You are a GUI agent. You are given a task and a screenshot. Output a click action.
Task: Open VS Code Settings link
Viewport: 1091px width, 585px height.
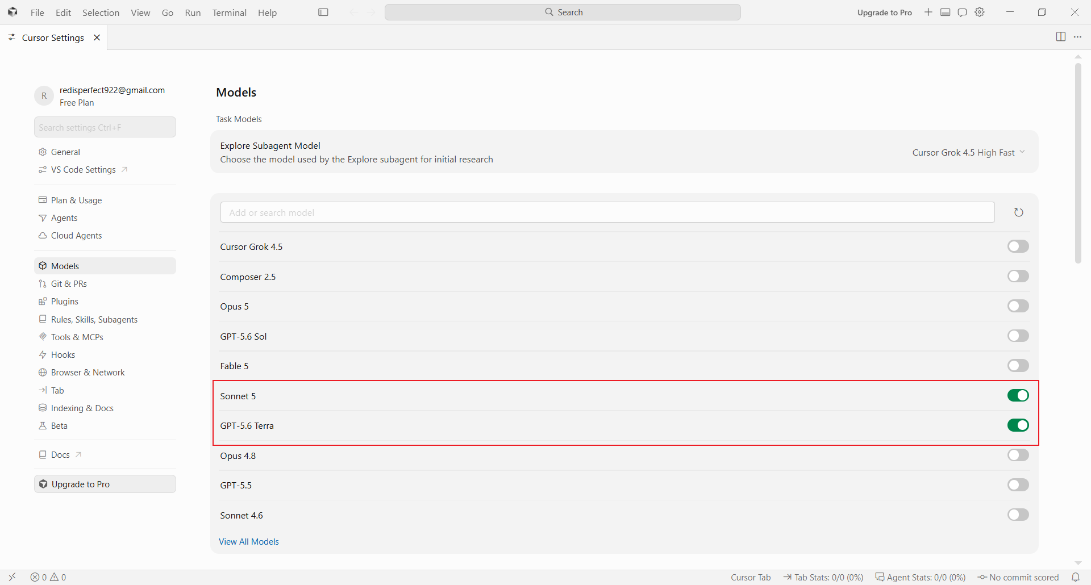coord(105,170)
